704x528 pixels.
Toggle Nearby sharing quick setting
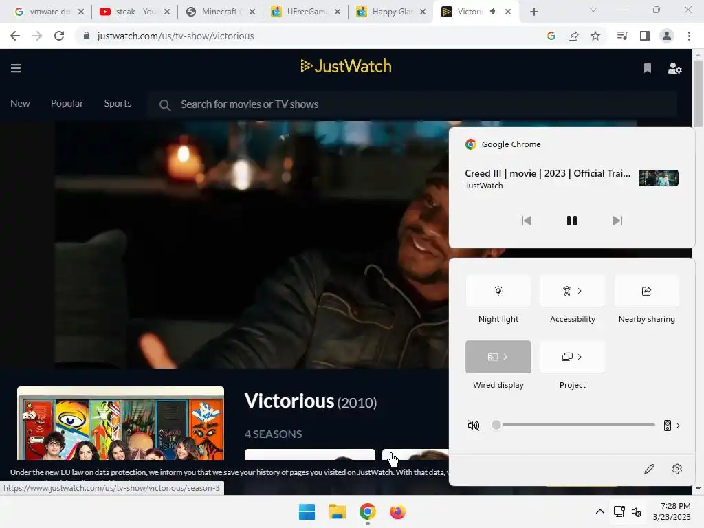tap(646, 291)
